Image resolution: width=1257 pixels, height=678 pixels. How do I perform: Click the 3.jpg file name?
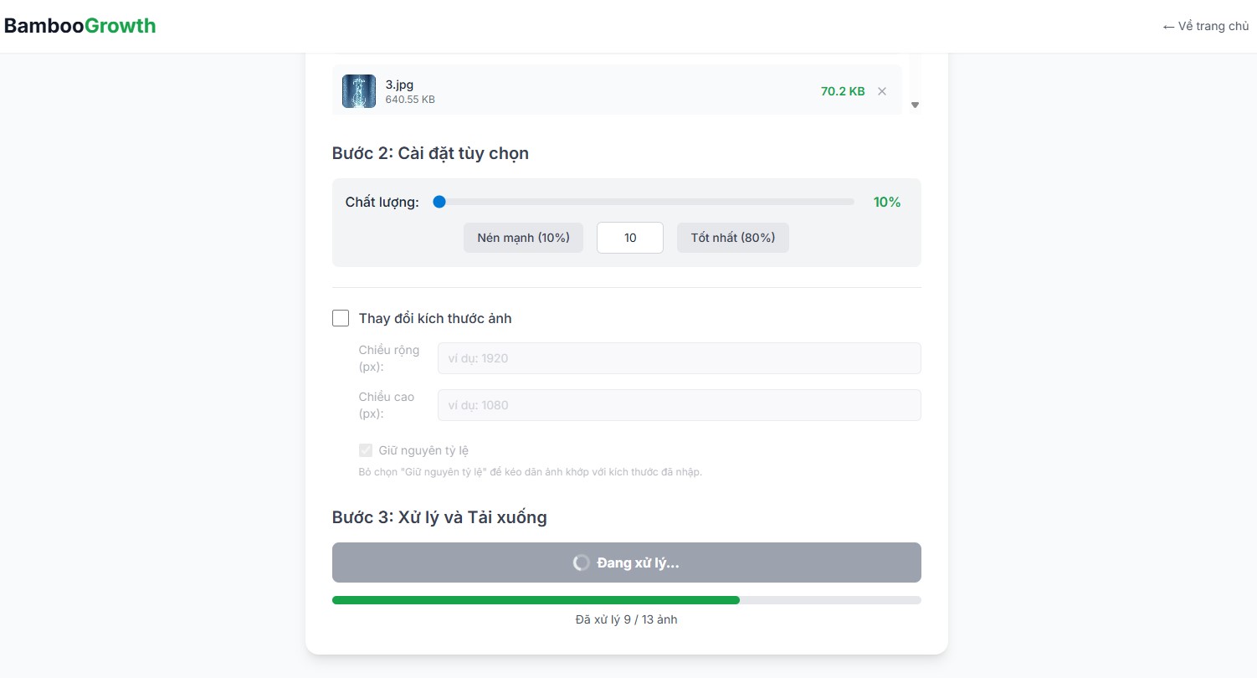[x=399, y=85]
